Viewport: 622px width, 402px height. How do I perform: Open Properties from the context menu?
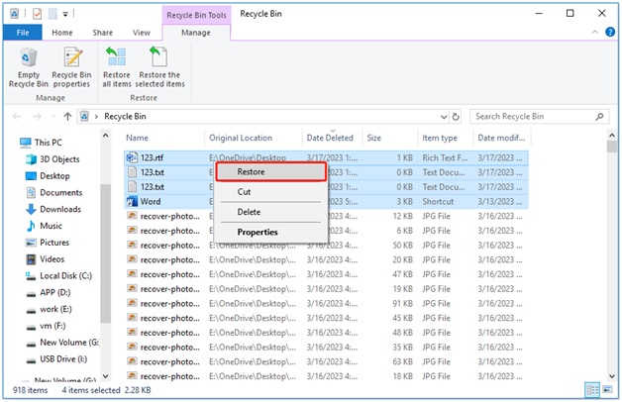point(258,233)
